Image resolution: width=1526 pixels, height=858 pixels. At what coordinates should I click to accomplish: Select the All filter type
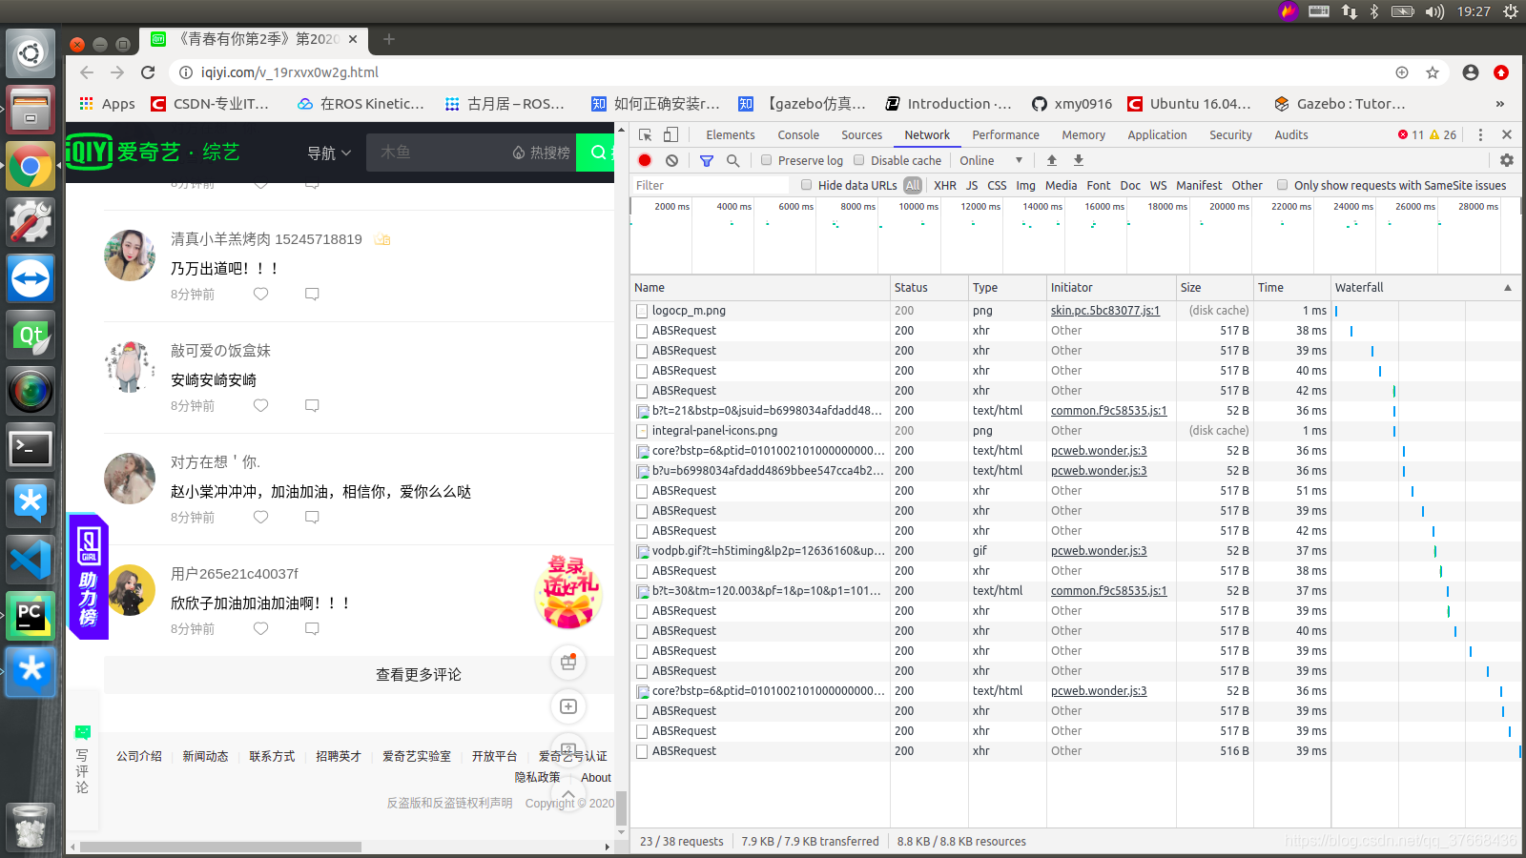(913, 185)
